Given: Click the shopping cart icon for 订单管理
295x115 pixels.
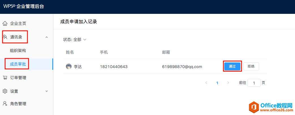Looking at the screenshot, I should click(5, 78).
